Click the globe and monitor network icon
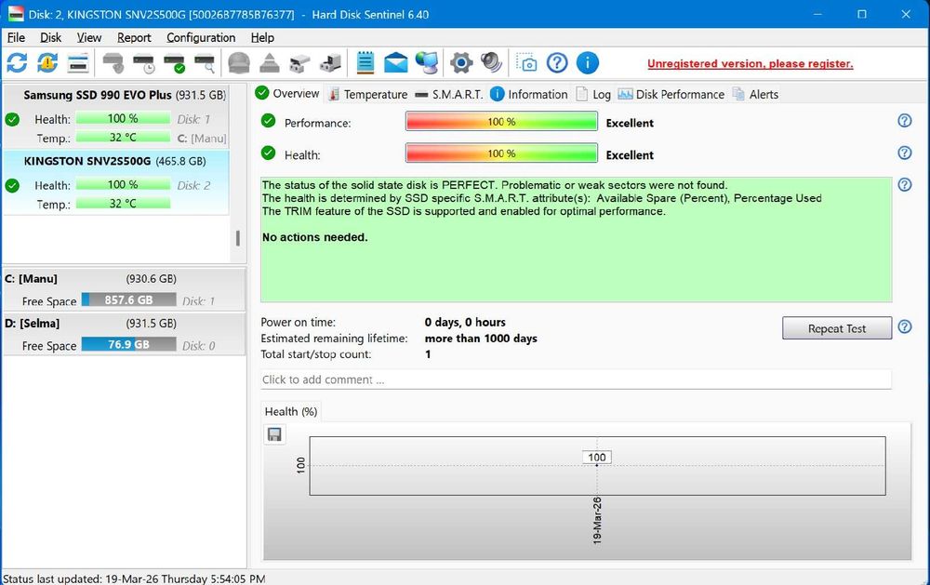The image size is (930, 585). coord(427,62)
